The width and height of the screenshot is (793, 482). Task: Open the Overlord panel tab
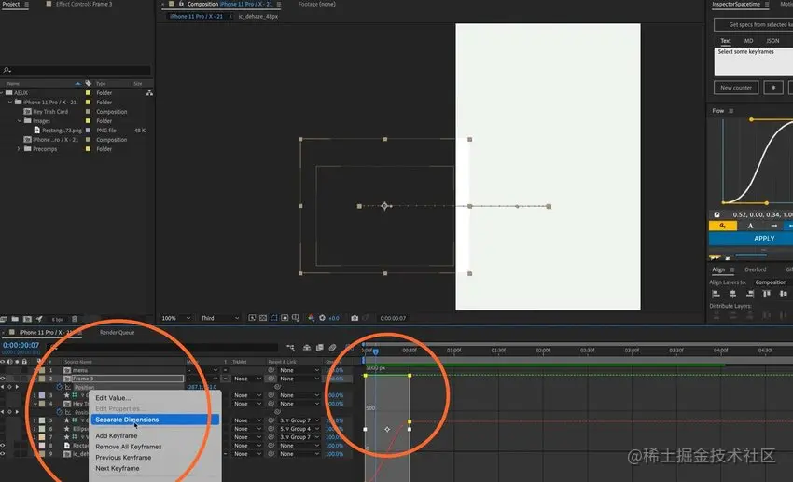(755, 269)
